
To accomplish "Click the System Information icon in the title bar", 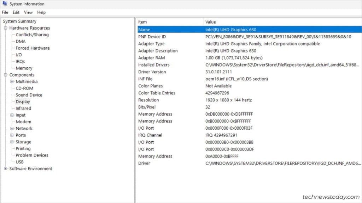I will (x=5, y=4).
